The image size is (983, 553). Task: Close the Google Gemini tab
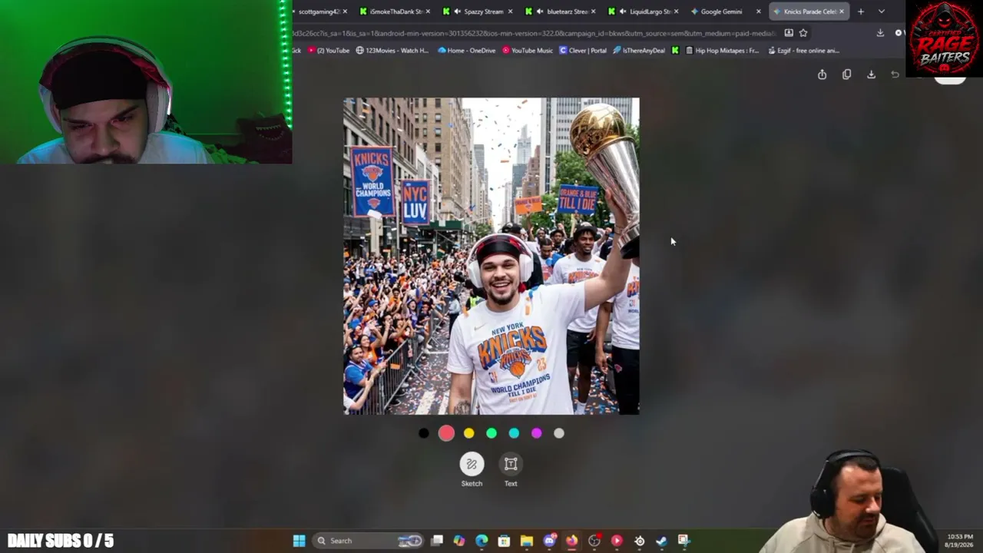759,12
